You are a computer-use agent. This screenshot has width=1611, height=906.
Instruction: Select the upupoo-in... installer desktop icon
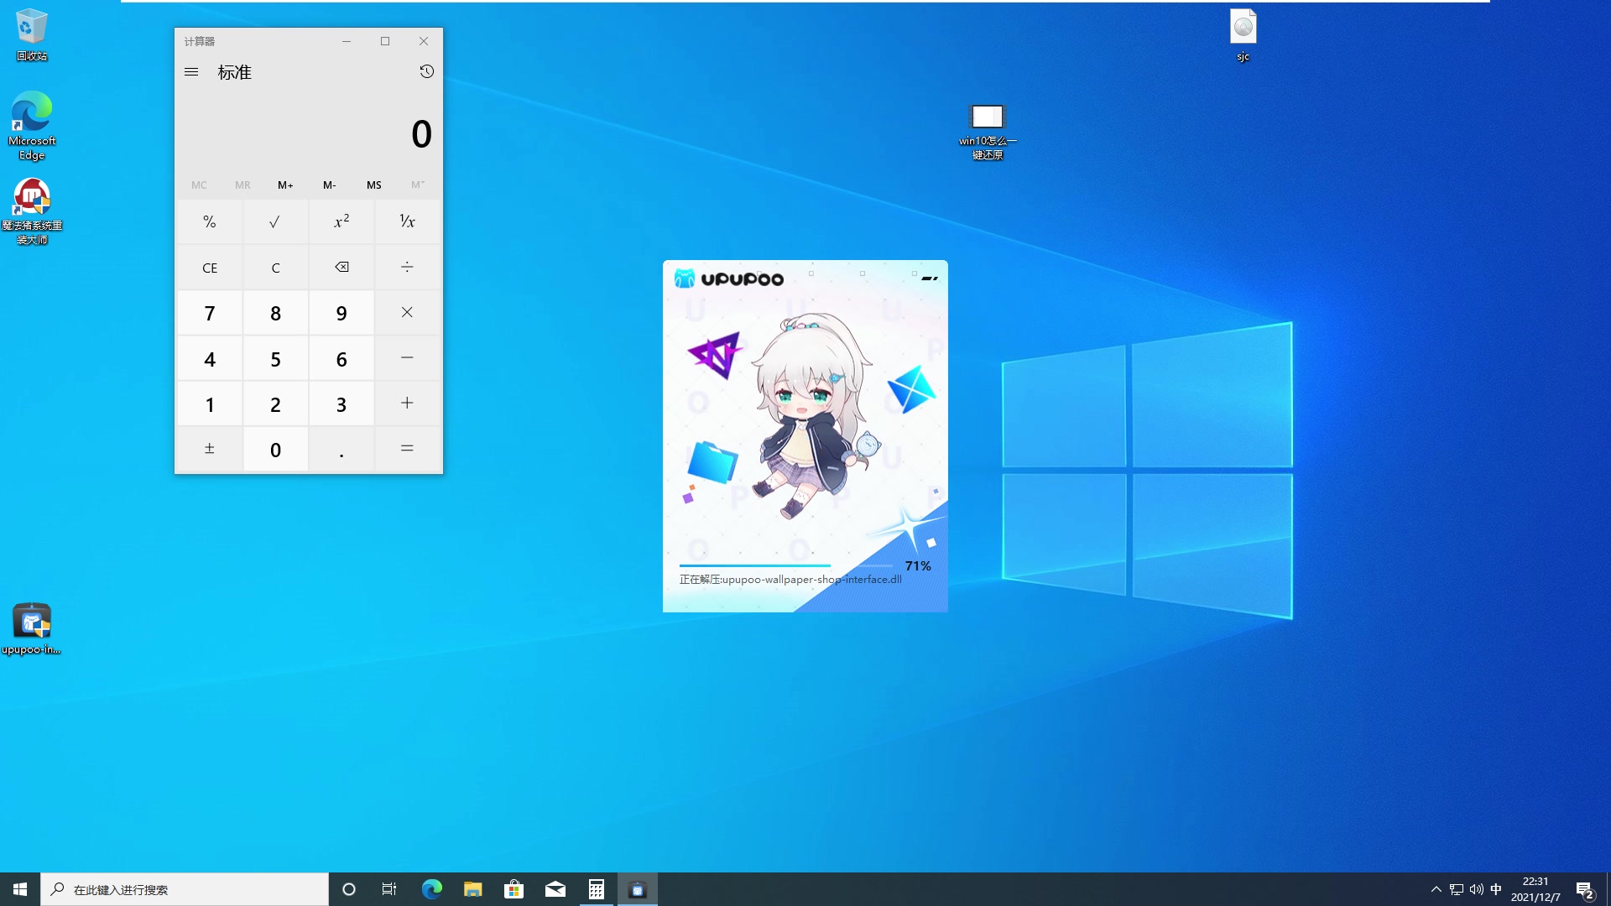(32, 629)
